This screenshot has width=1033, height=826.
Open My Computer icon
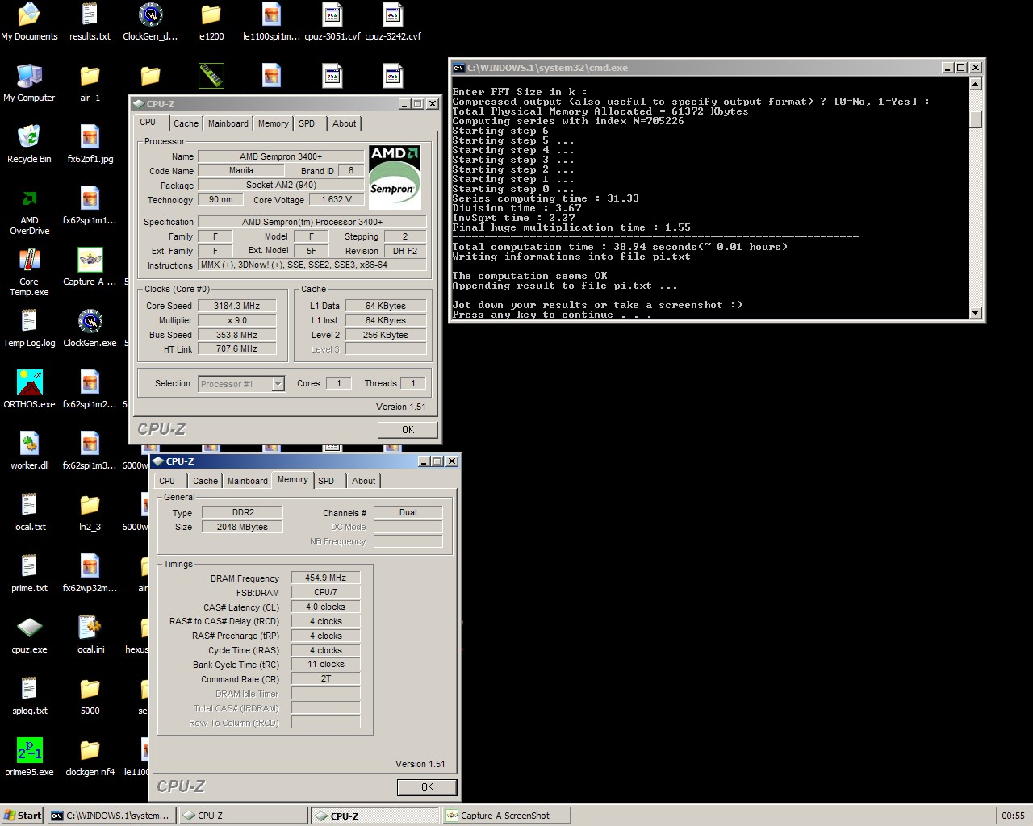(29, 83)
